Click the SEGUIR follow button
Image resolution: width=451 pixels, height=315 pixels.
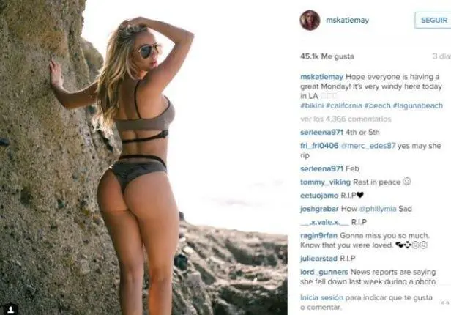(433, 20)
